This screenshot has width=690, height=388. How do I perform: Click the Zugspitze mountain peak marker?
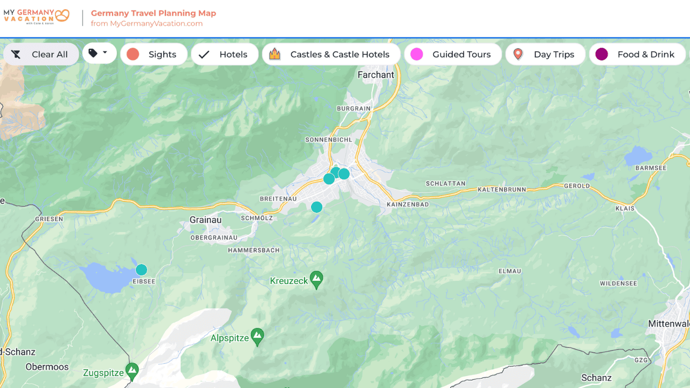132,371
